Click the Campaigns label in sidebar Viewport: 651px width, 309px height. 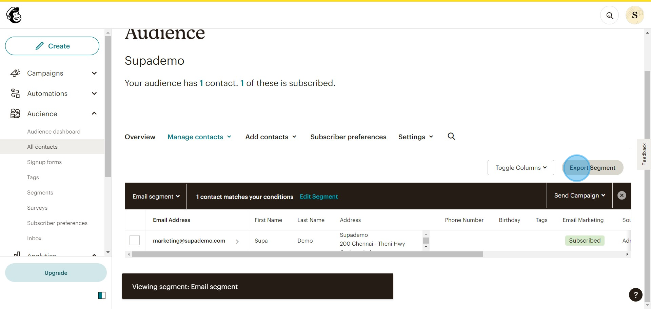coord(45,73)
